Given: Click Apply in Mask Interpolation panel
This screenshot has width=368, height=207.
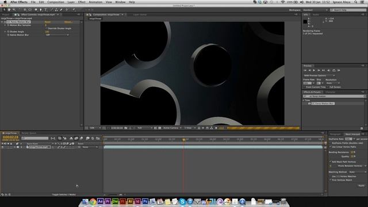Looking at the screenshot, I should click(362, 186).
